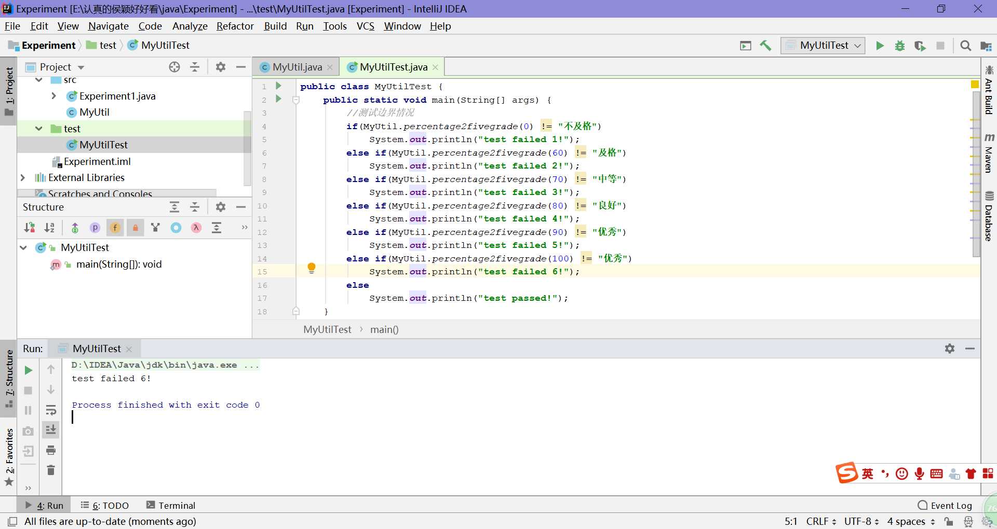Run with Coverage from the toolbar
997x529 pixels.
coord(920,46)
